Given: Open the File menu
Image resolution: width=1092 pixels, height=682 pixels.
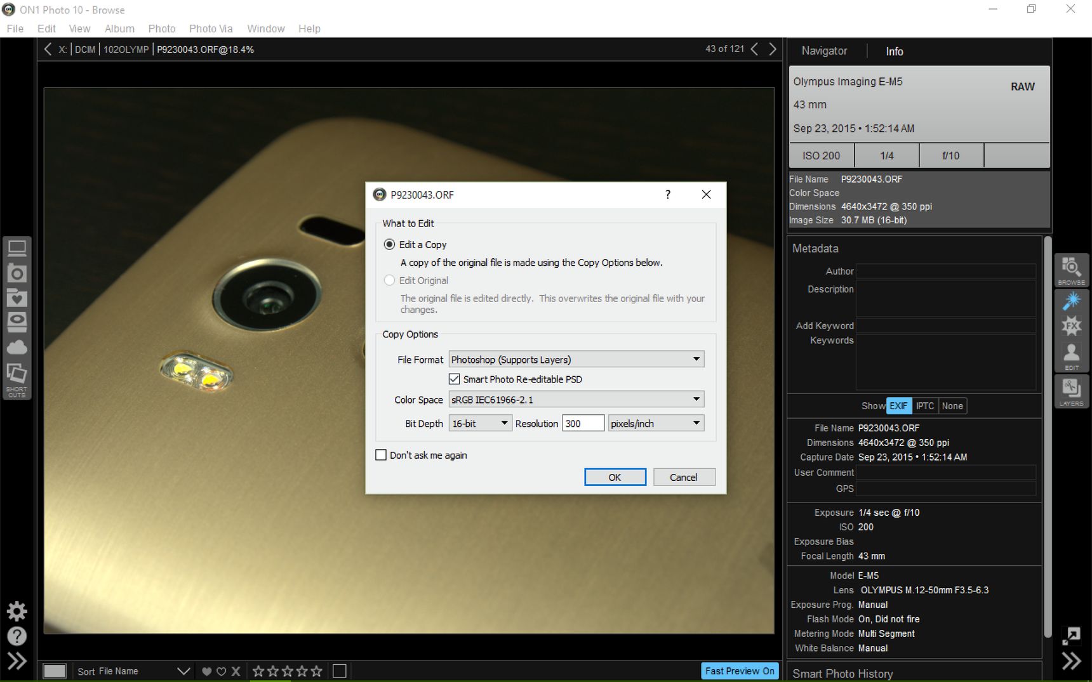Looking at the screenshot, I should point(15,29).
